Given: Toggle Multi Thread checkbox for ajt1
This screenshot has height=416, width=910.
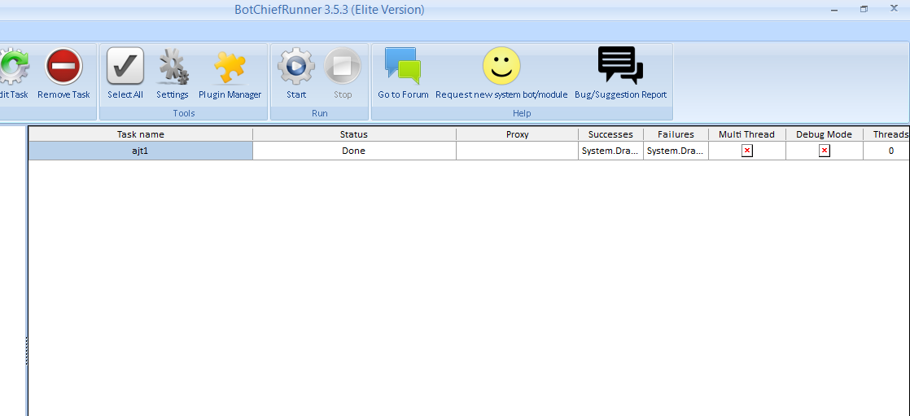Looking at the screenshot, I should click(x=747, y=151).
